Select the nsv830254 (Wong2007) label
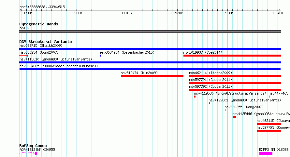The height and width of the screenshot is (157, 290). 39,52
